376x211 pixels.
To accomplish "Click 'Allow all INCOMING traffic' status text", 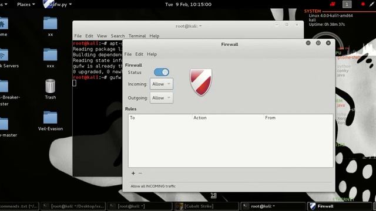I will (x=153, y=186).
